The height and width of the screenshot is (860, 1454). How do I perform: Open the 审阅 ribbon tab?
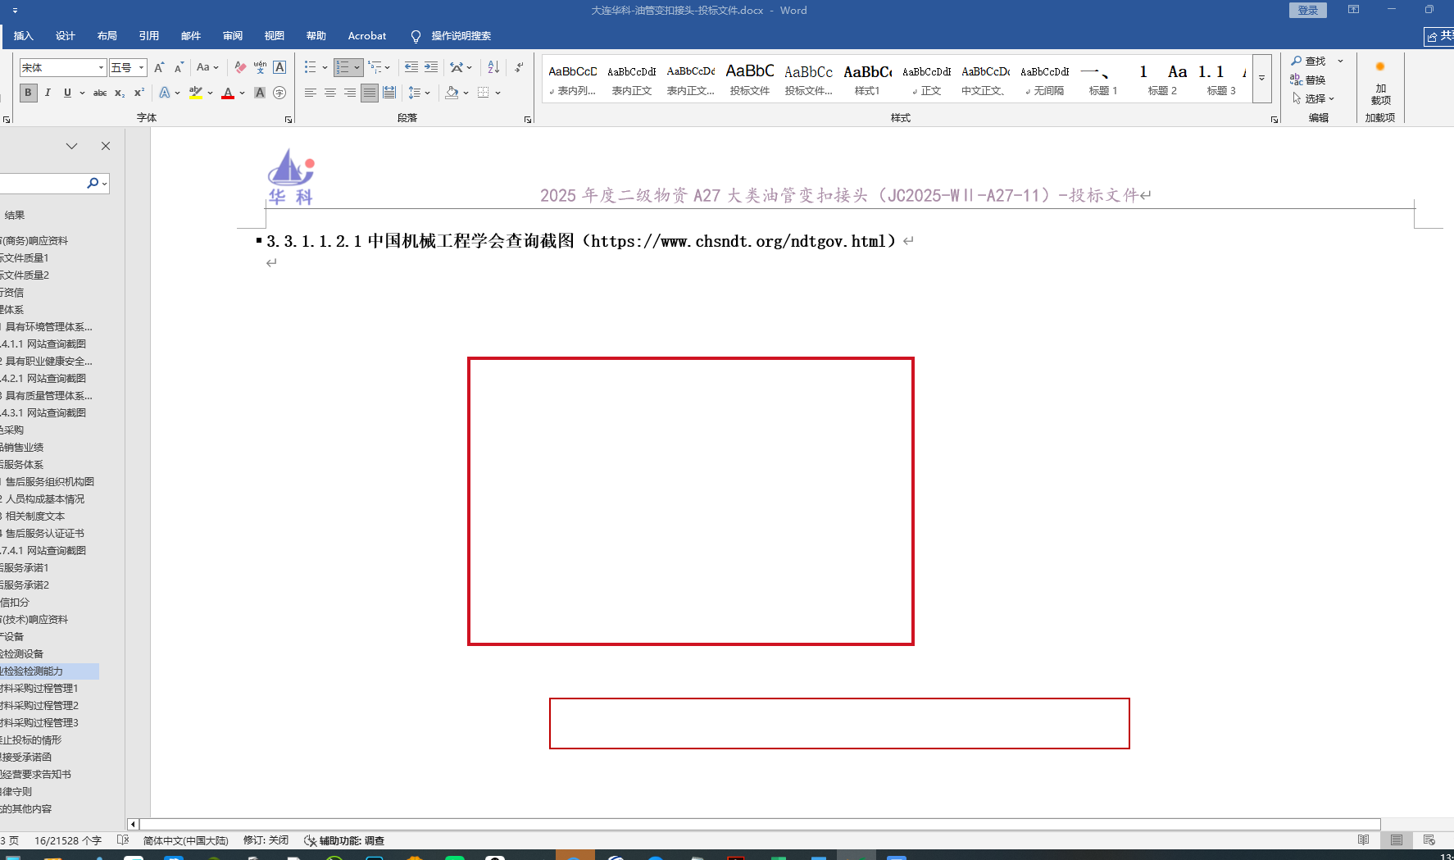233,36
